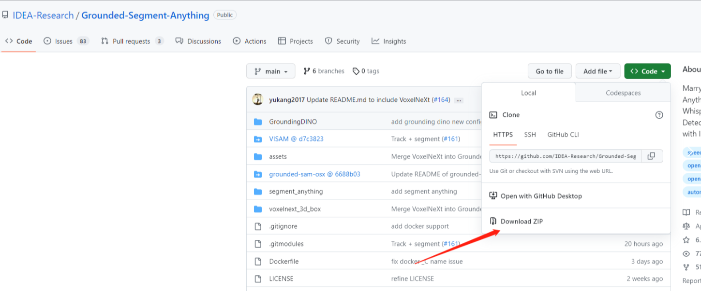This screenshot has width=701, height=291.
Task: Switch to the Codespaces tab
Action: (x=623, y=93)
